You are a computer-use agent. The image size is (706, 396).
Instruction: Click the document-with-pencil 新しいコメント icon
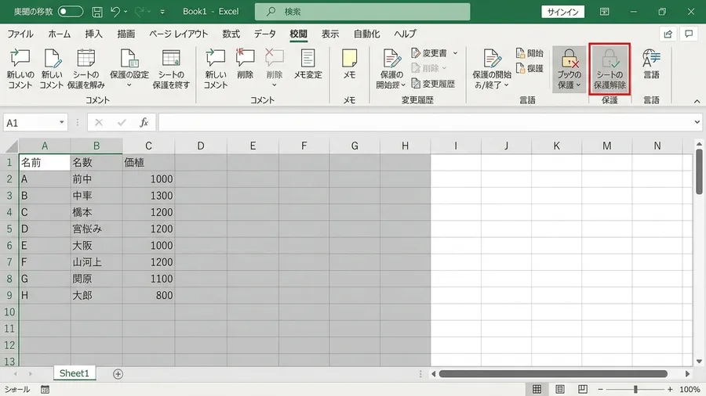coord(52,59)
